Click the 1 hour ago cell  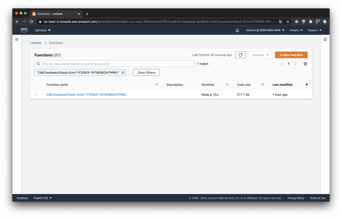(x=280, y=94)
